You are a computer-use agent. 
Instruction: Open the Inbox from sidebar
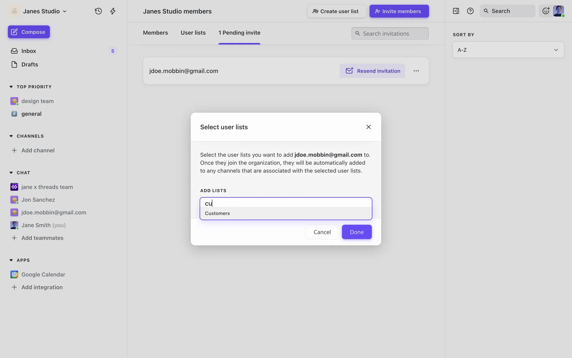pyautogui.click(x=29, y=51)
